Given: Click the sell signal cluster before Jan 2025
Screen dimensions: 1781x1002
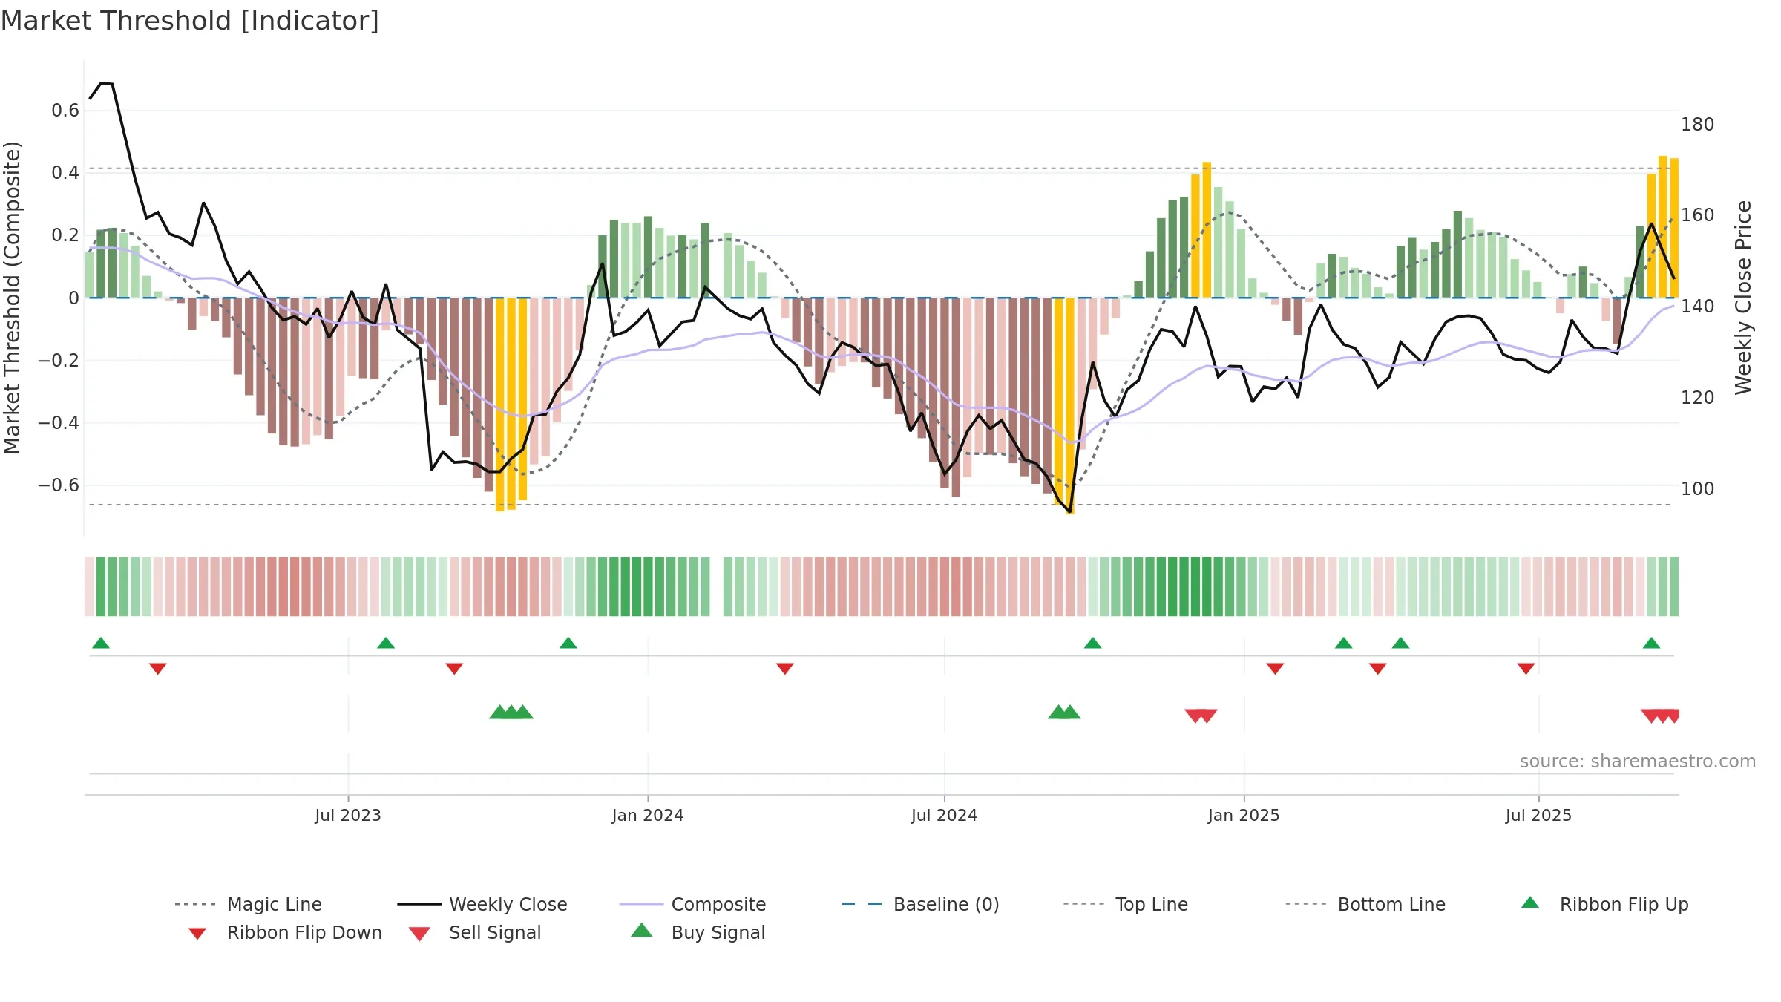Looking at the screenshot, I should coord(1201,716).
